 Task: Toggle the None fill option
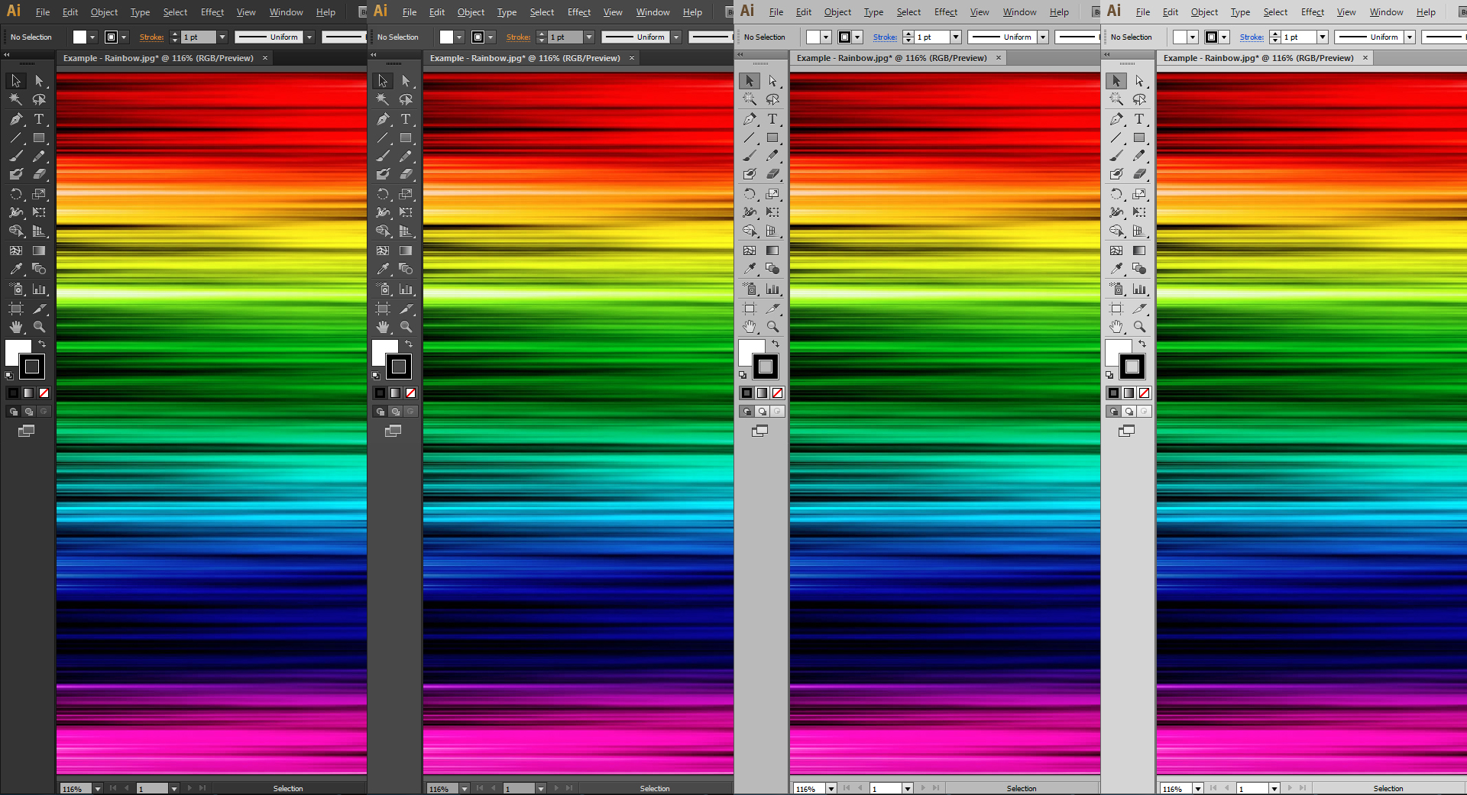click(x=44, y=393)
